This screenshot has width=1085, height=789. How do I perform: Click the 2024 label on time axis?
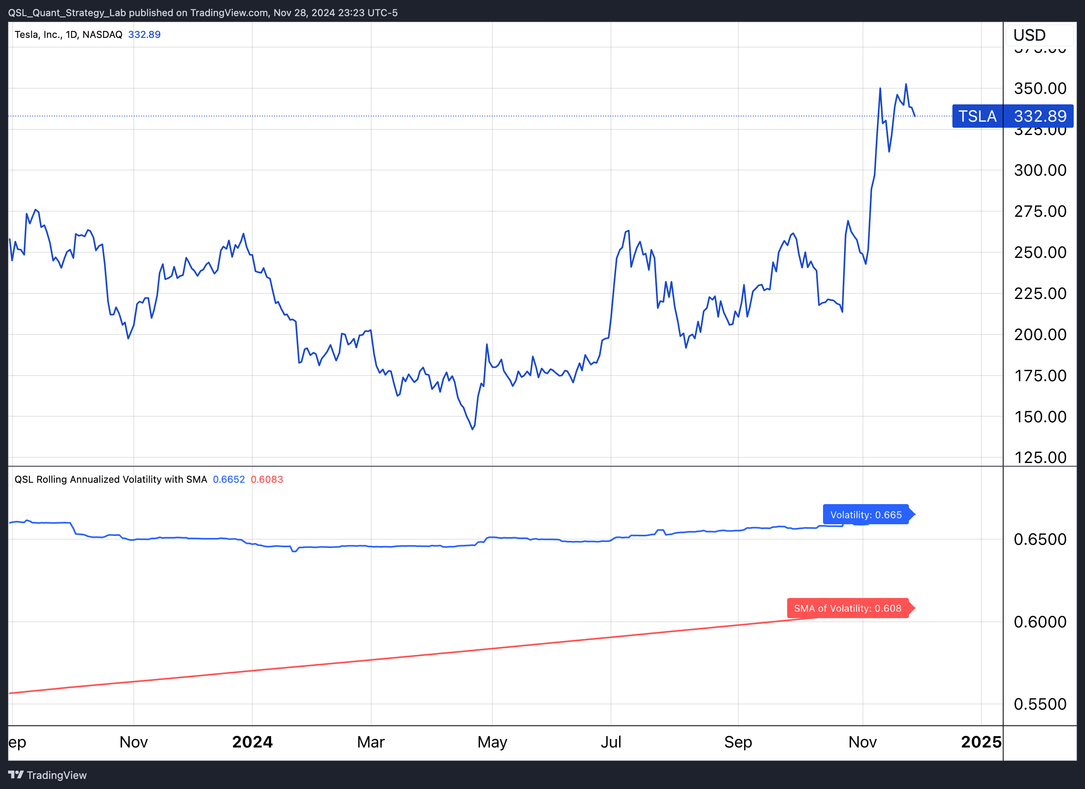coord(252,742)
